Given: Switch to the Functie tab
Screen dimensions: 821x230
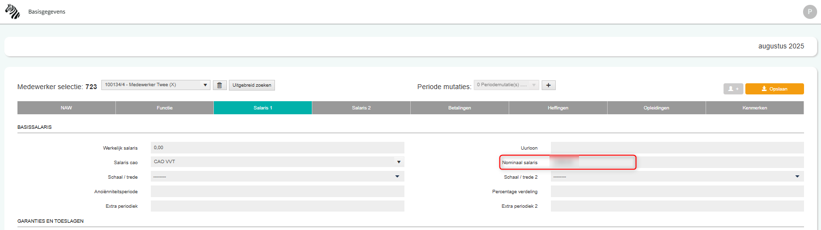Looking at the screenshot, I should (164, 108).
